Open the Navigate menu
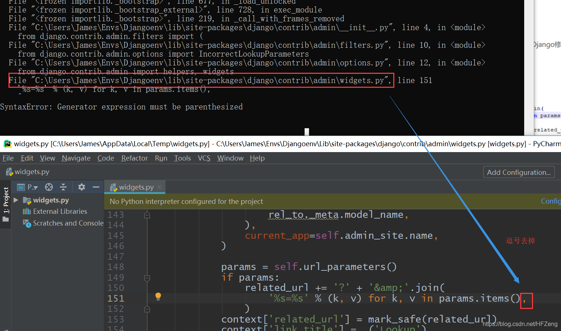The width and height of the screenshot is (561, 331). coord(76,158)
